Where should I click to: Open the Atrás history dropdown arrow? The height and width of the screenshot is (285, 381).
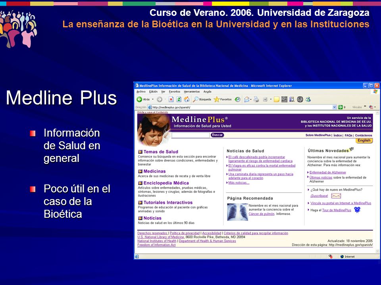point(153,99)
